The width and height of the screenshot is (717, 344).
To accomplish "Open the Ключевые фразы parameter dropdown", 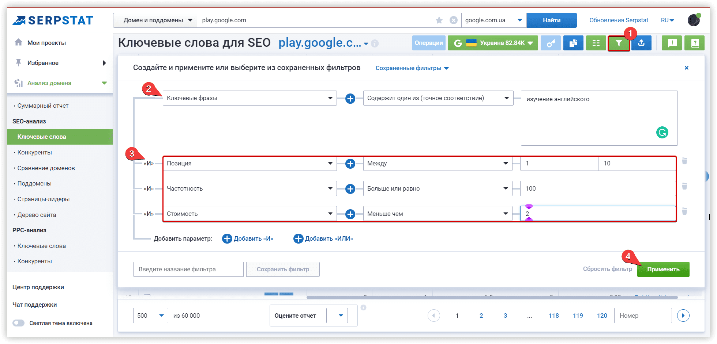I will click(x=249, y=98).
